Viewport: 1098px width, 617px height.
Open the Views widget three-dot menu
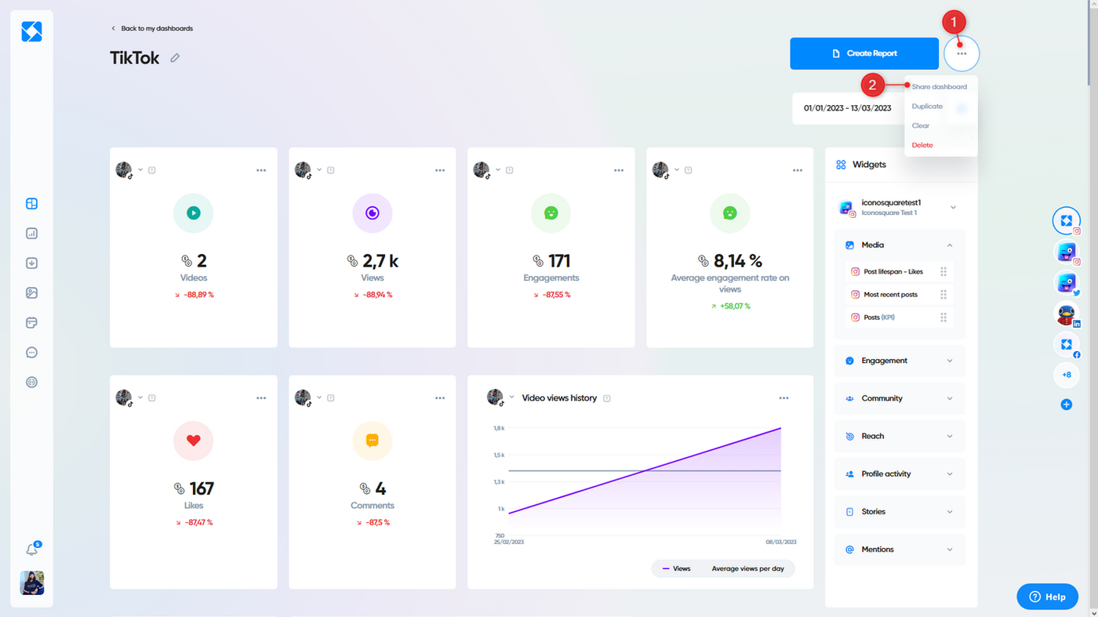pyautogui.click(x=440, y=170)
